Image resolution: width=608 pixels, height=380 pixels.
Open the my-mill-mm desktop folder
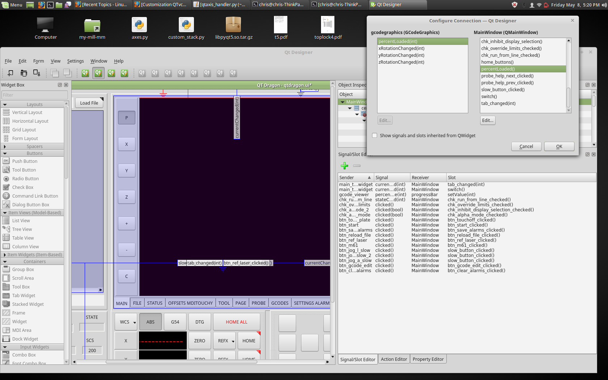pos(92,28)
